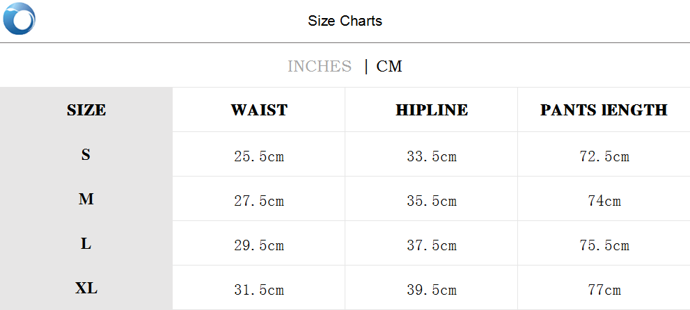Select the WAIST column header
Image resolution: width=690 pixels, height=310 pixels.
click(x=259, y=110)
